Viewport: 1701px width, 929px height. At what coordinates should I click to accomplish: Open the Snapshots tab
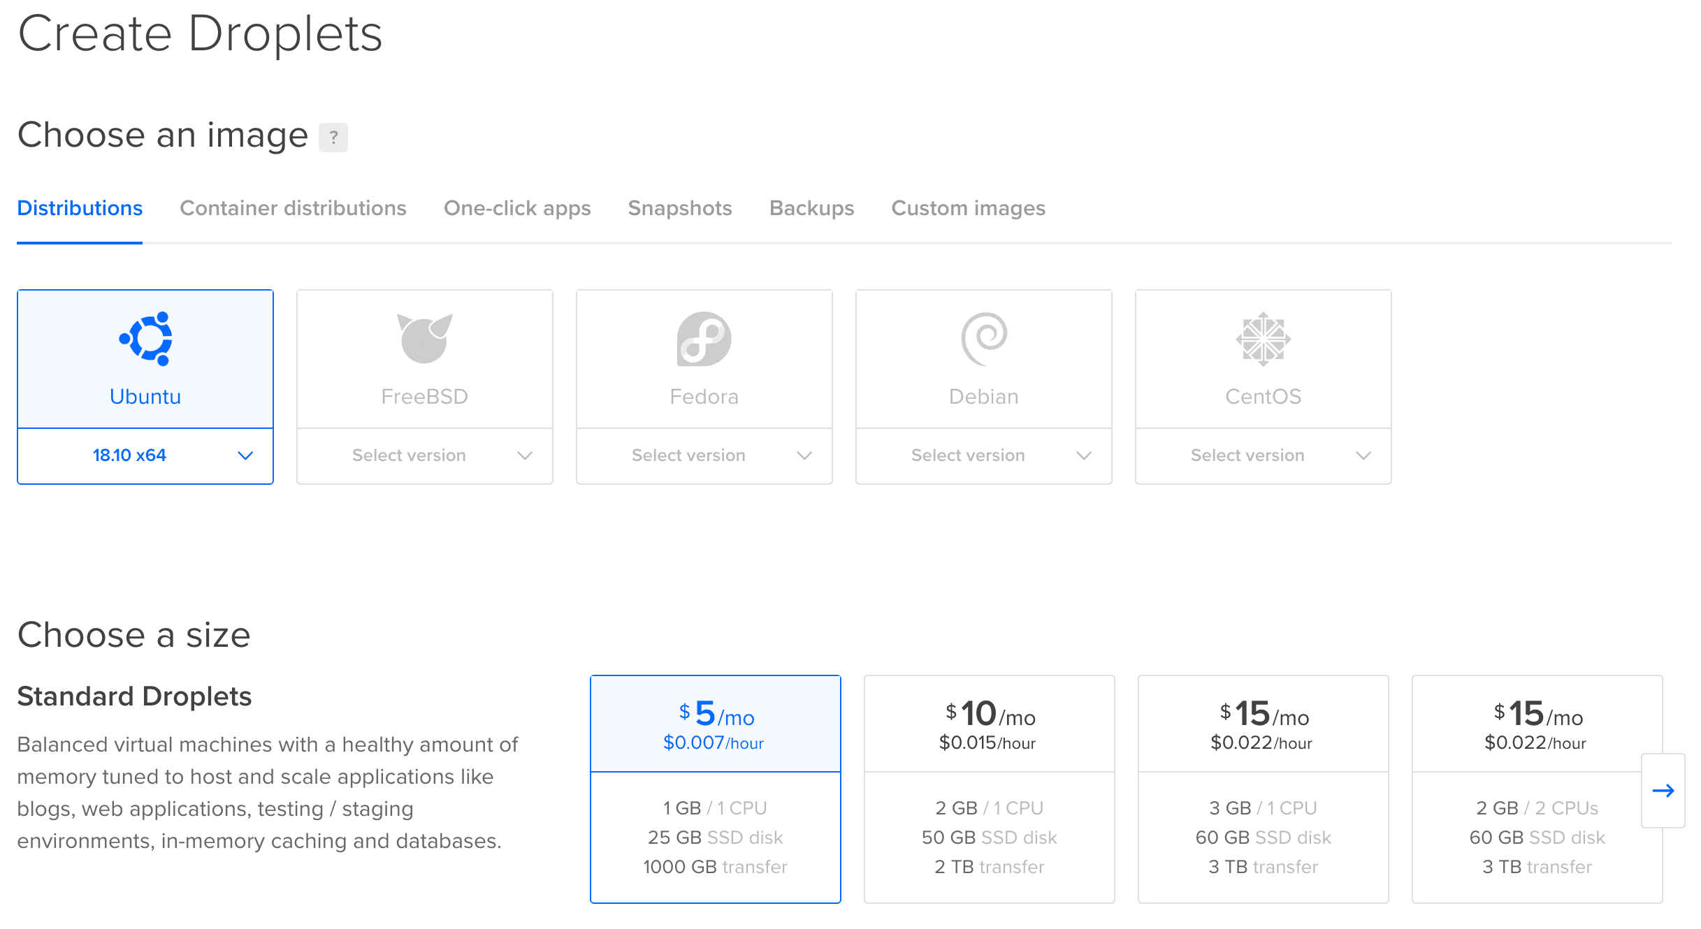click(680, 208)
